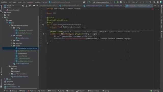Open the run configuration IsolationApplication dropdown

pos(102,2)
